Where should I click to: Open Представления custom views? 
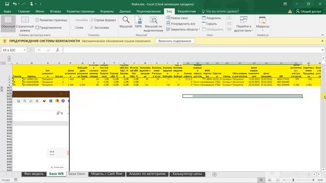49,27
